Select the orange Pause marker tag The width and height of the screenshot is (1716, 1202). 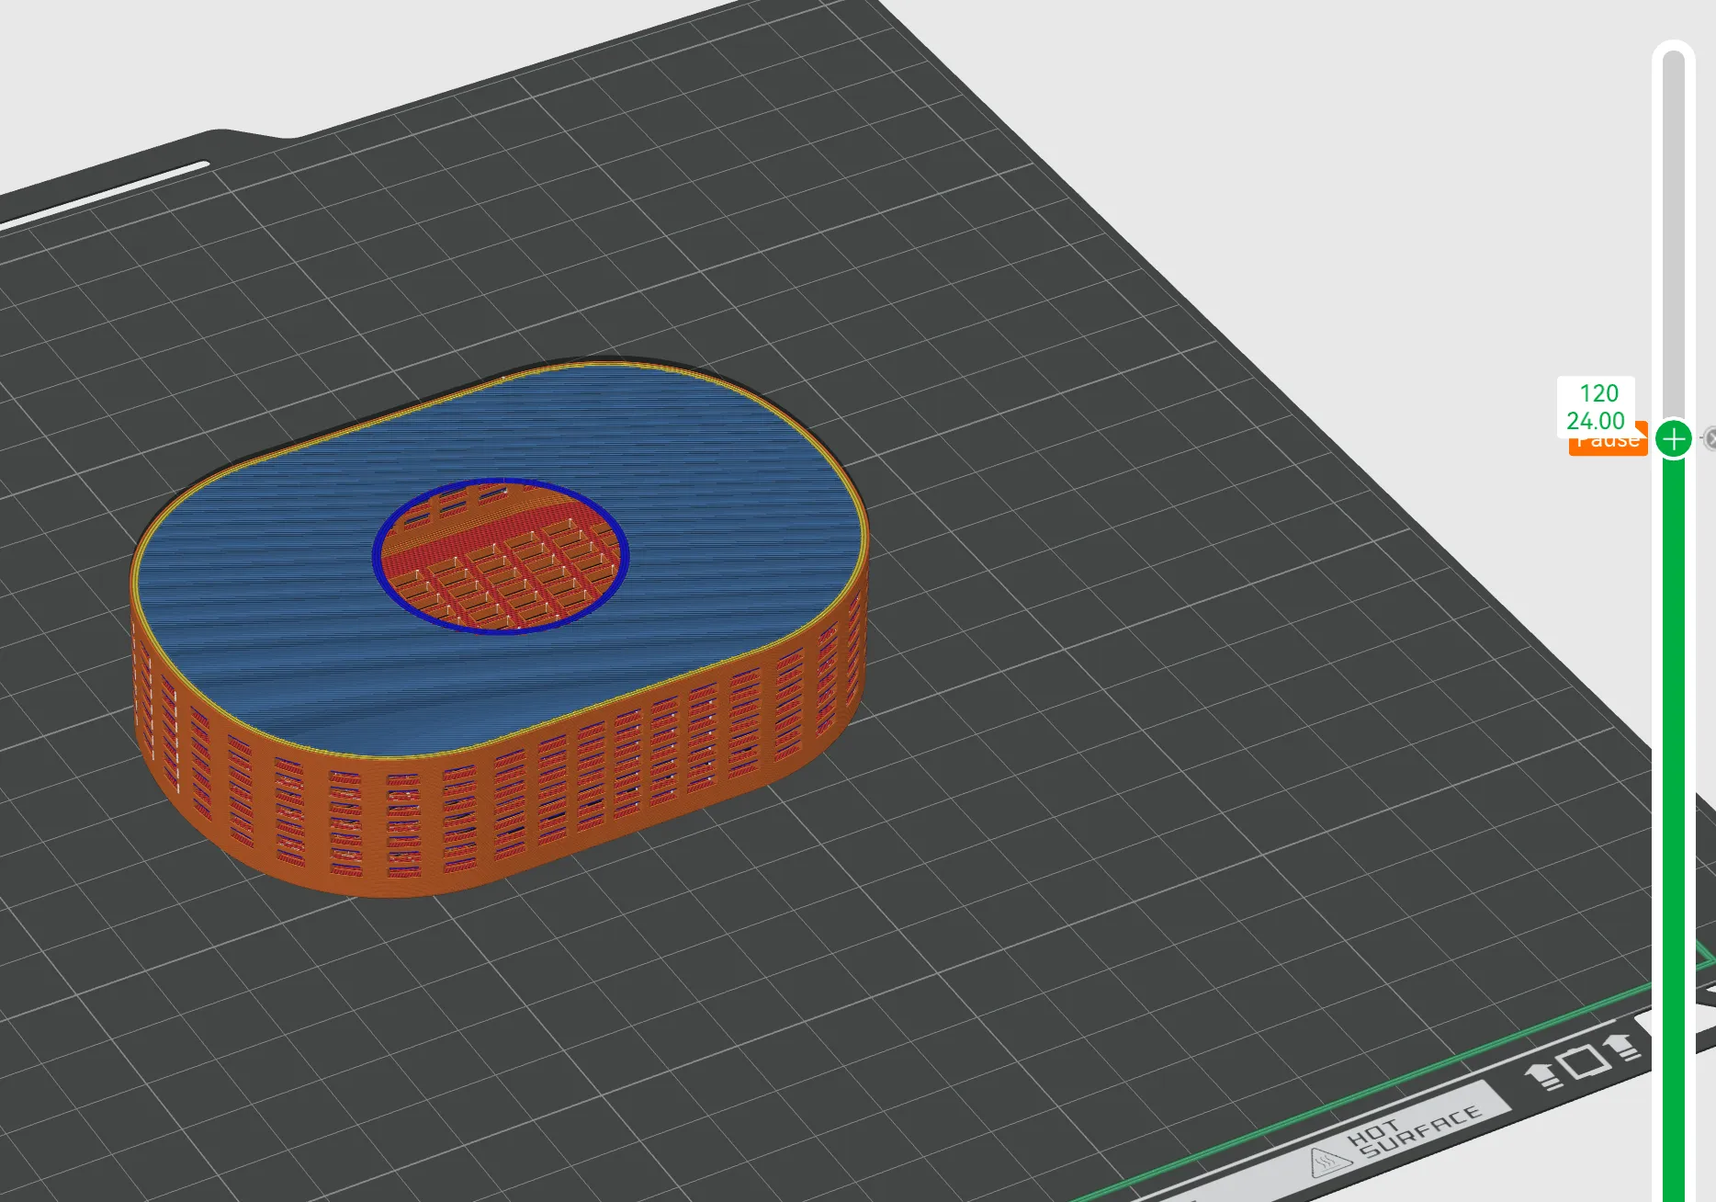tap(1608, 442)
